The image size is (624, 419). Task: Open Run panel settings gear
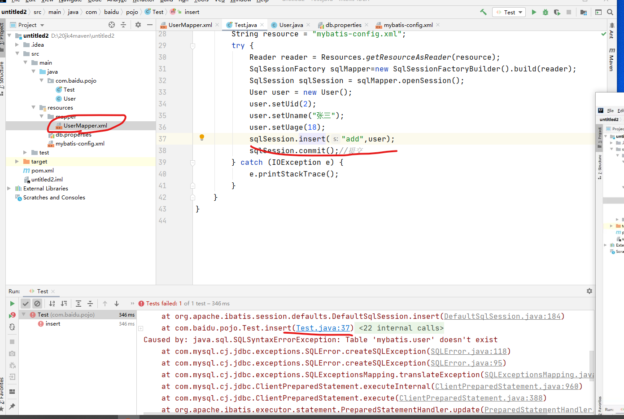589,291
